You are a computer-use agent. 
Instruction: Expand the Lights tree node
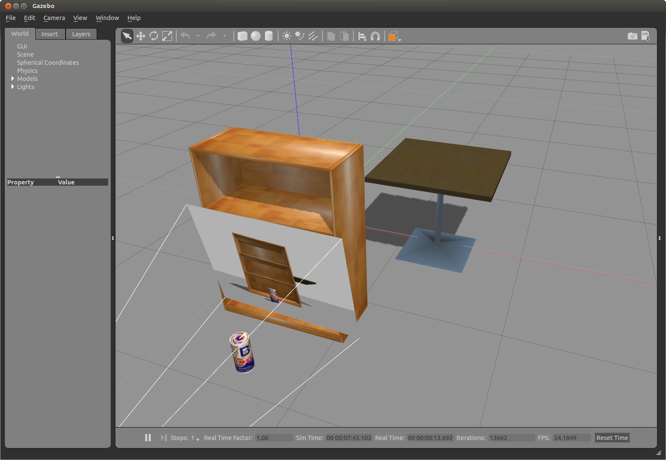click(x=12, y=86)
